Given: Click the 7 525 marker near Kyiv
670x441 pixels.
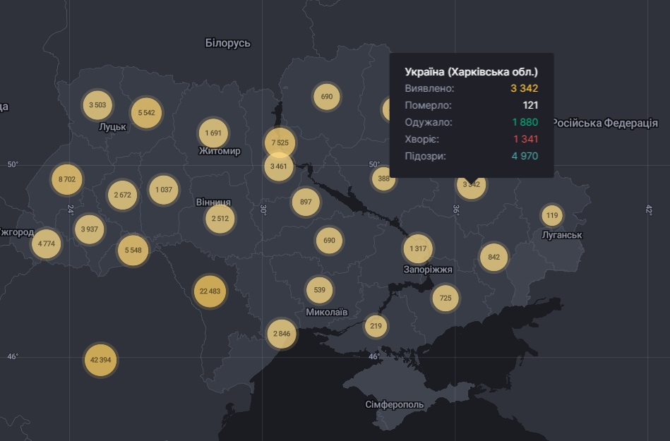Looking at the screenshot, I should [x=280, y=143].
